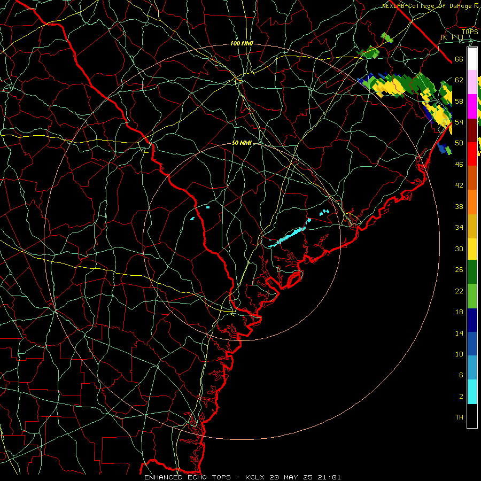Pick the dark red (maroon) scale swatch
The width and height of the screenshot is (481, 481).
(x=472, y=130)
